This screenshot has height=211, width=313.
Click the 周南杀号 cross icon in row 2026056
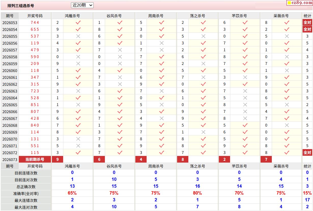click(162, 43)
